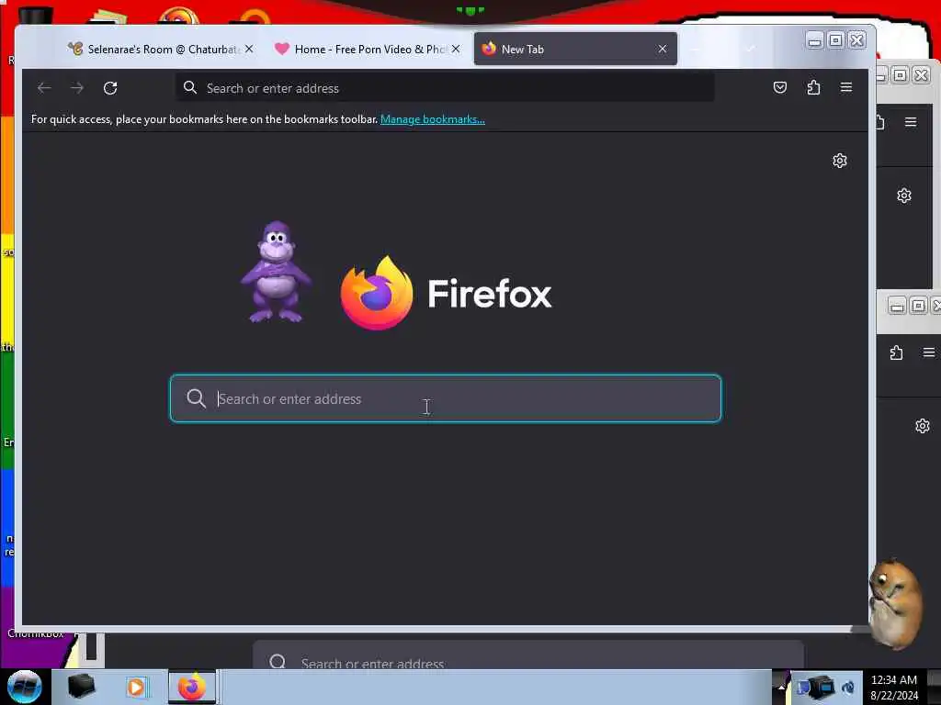The image size is (941, 705).
Task: Open the Save to Pocket button
Action: click(779, 87)
